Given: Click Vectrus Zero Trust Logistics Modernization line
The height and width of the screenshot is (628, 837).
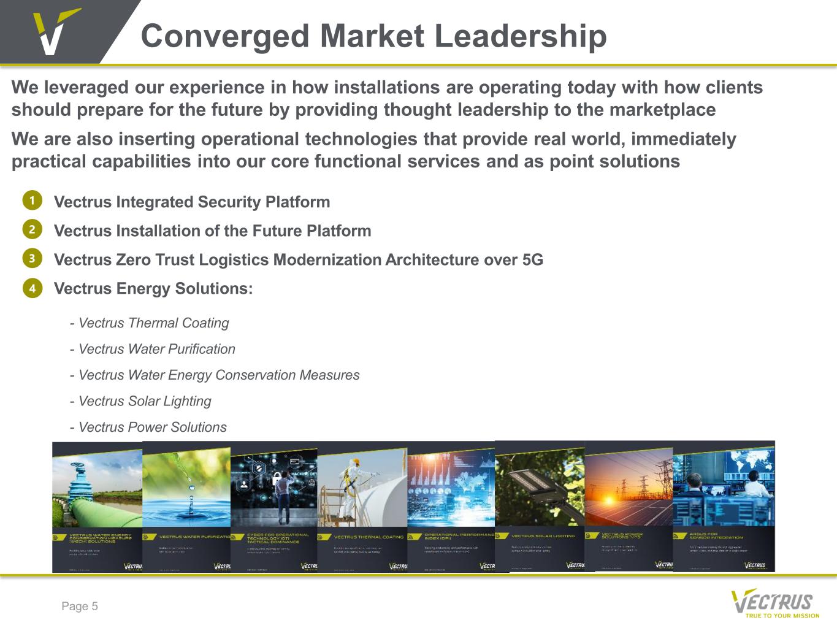Looking at the screenshot, I should coord(299,259).
